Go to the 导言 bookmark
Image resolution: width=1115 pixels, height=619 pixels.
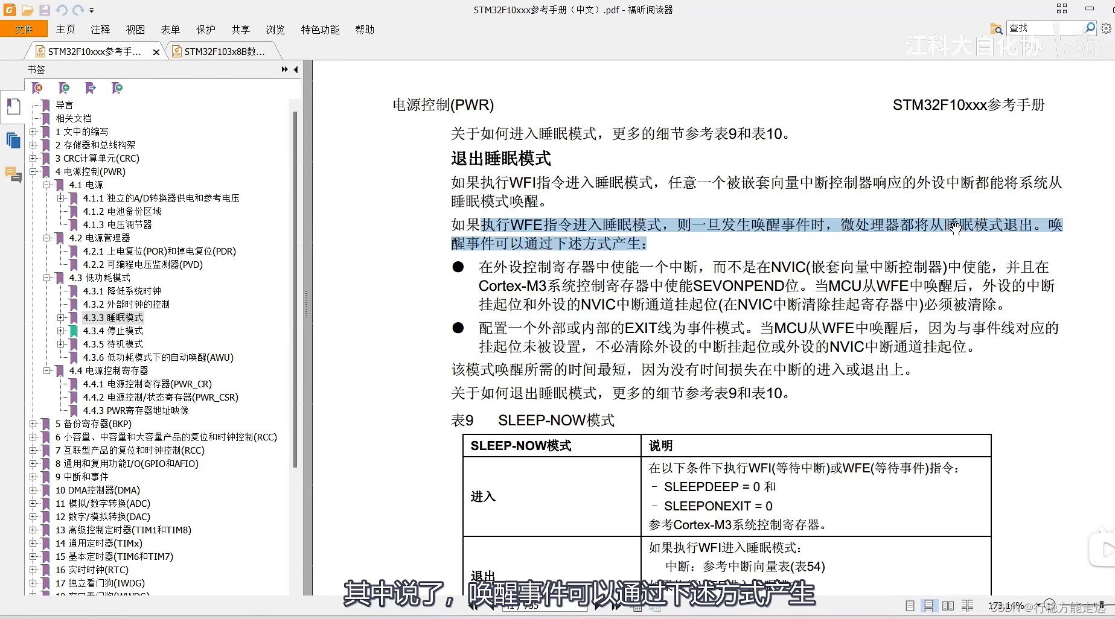tap(64, 105)
